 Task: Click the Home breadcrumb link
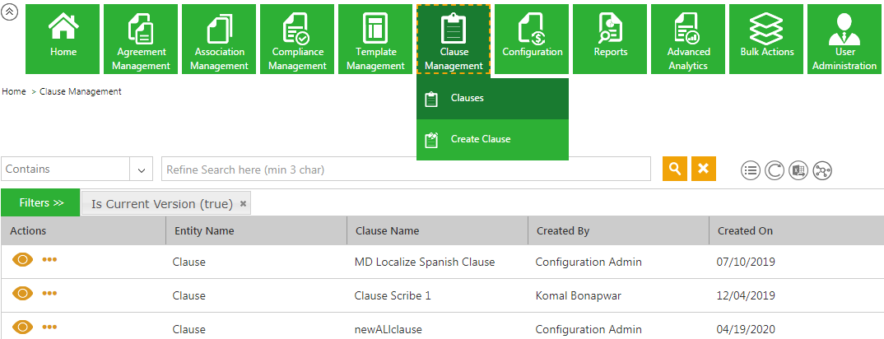(14, 91)
